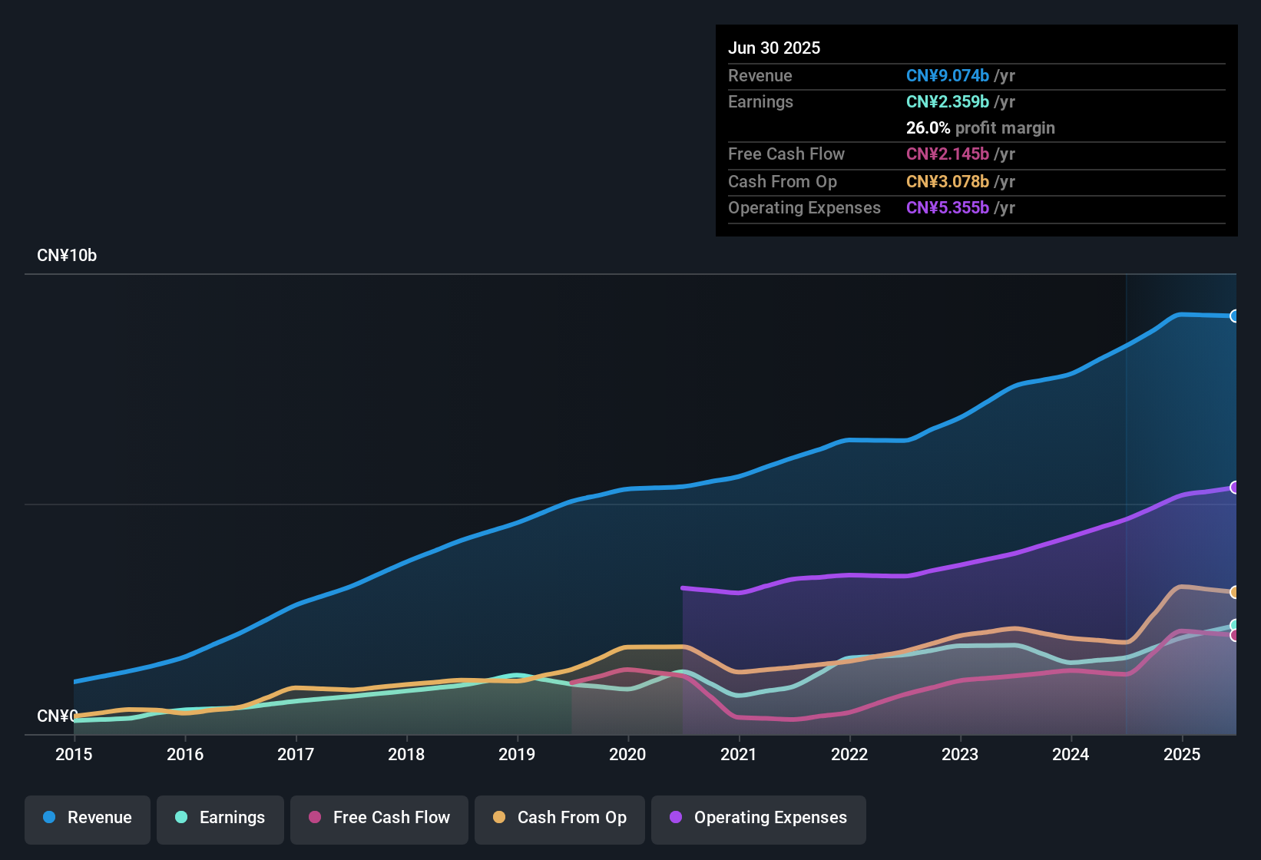Click the Free Cash Flow legend button
The width and height of the screenshot is (1261, 860).
pos(379,818)
